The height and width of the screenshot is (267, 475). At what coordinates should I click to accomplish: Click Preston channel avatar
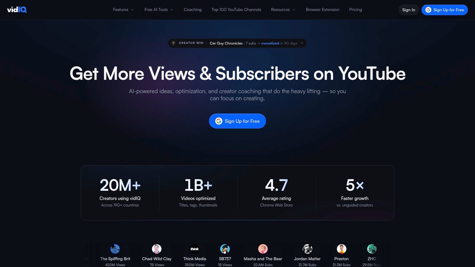[x=341, y=249]
